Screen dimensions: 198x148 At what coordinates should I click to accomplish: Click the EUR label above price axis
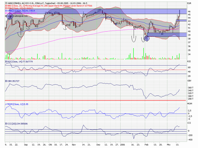point(189,3)
